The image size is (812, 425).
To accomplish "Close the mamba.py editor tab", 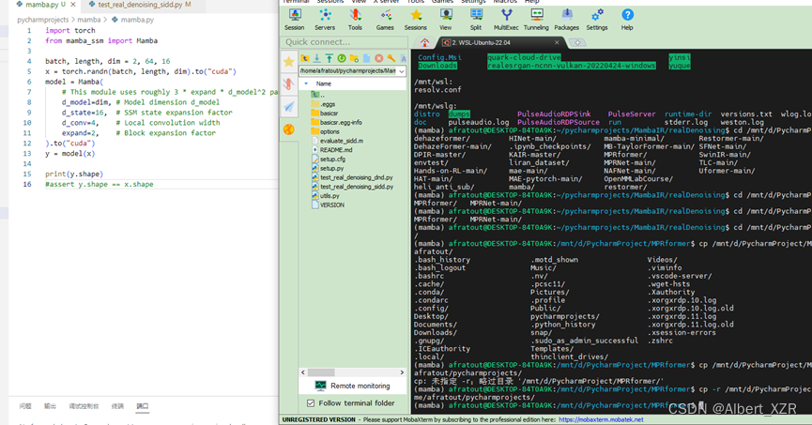I will (x=73, y=5).
